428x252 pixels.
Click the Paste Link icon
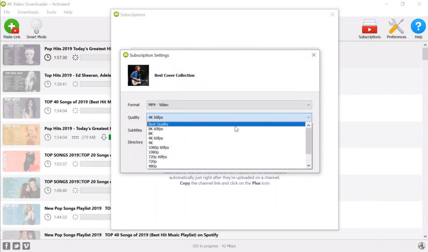click(12, 27)
